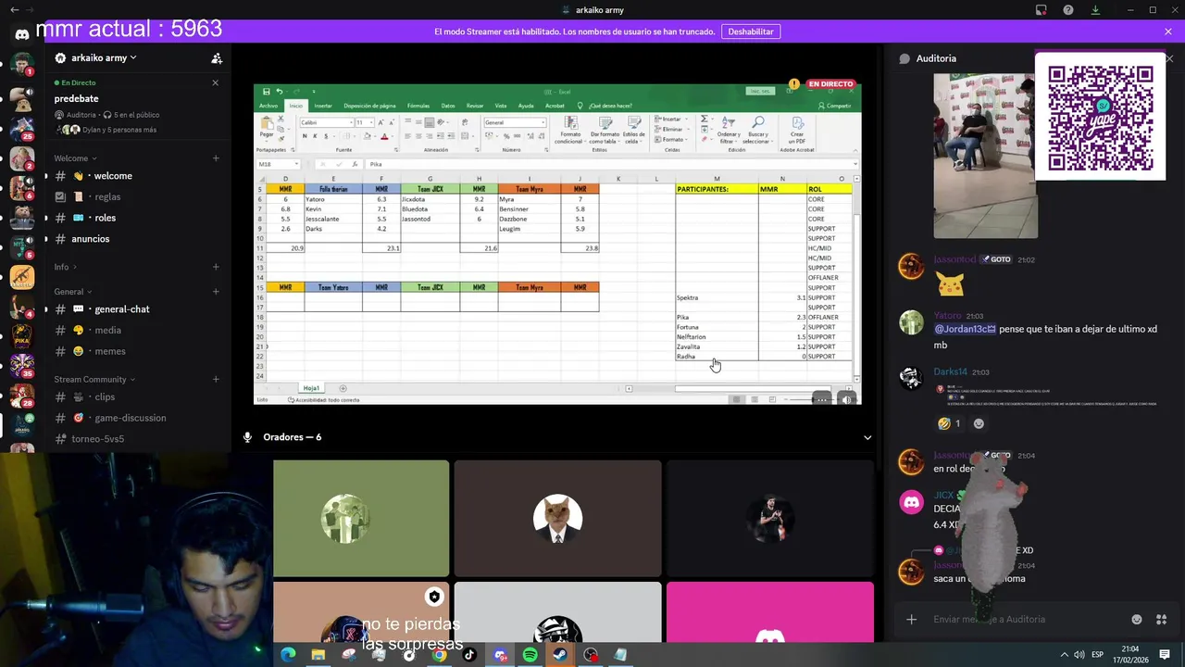
Task: Collapse the Oradores speakers section chevron
Action: tap(867, 437)
